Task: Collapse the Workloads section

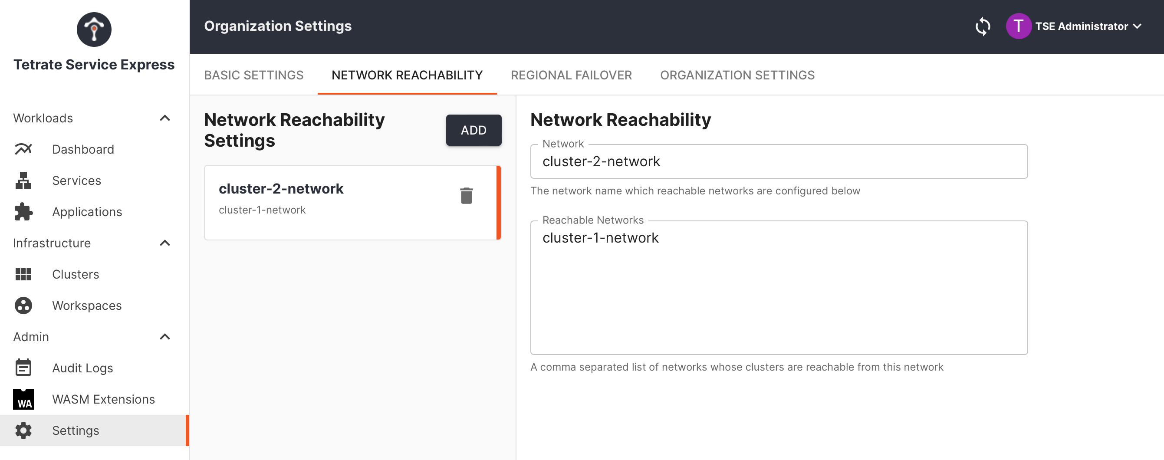Action: pyautogui.click(x=164, y=118)
